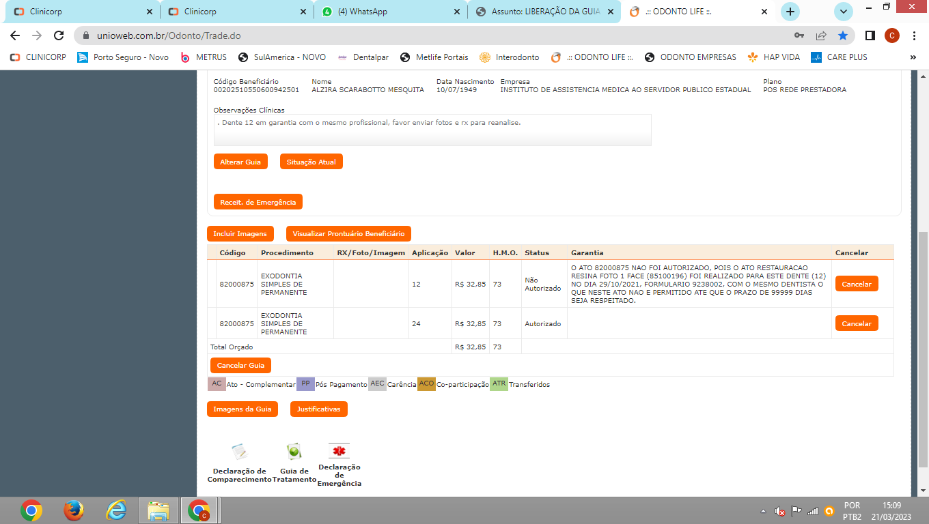Switch to first Clinicorp tab
Image resolution: width=929 pixels, height=524 pixels.
(x=82, y=12)
